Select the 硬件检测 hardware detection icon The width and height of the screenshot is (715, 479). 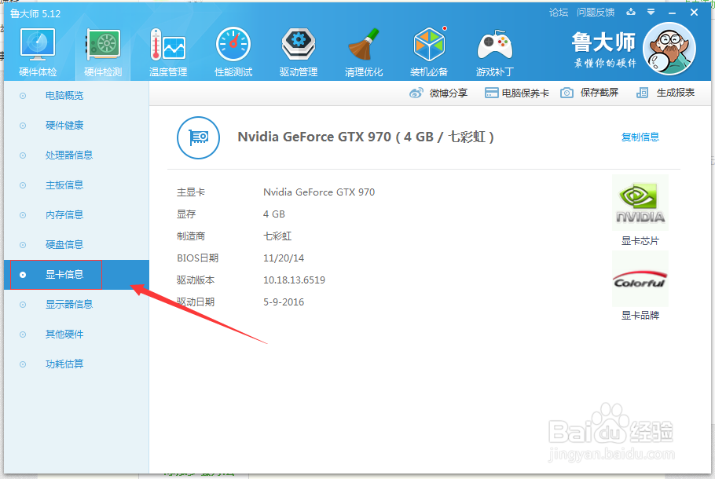coord(103,45)
